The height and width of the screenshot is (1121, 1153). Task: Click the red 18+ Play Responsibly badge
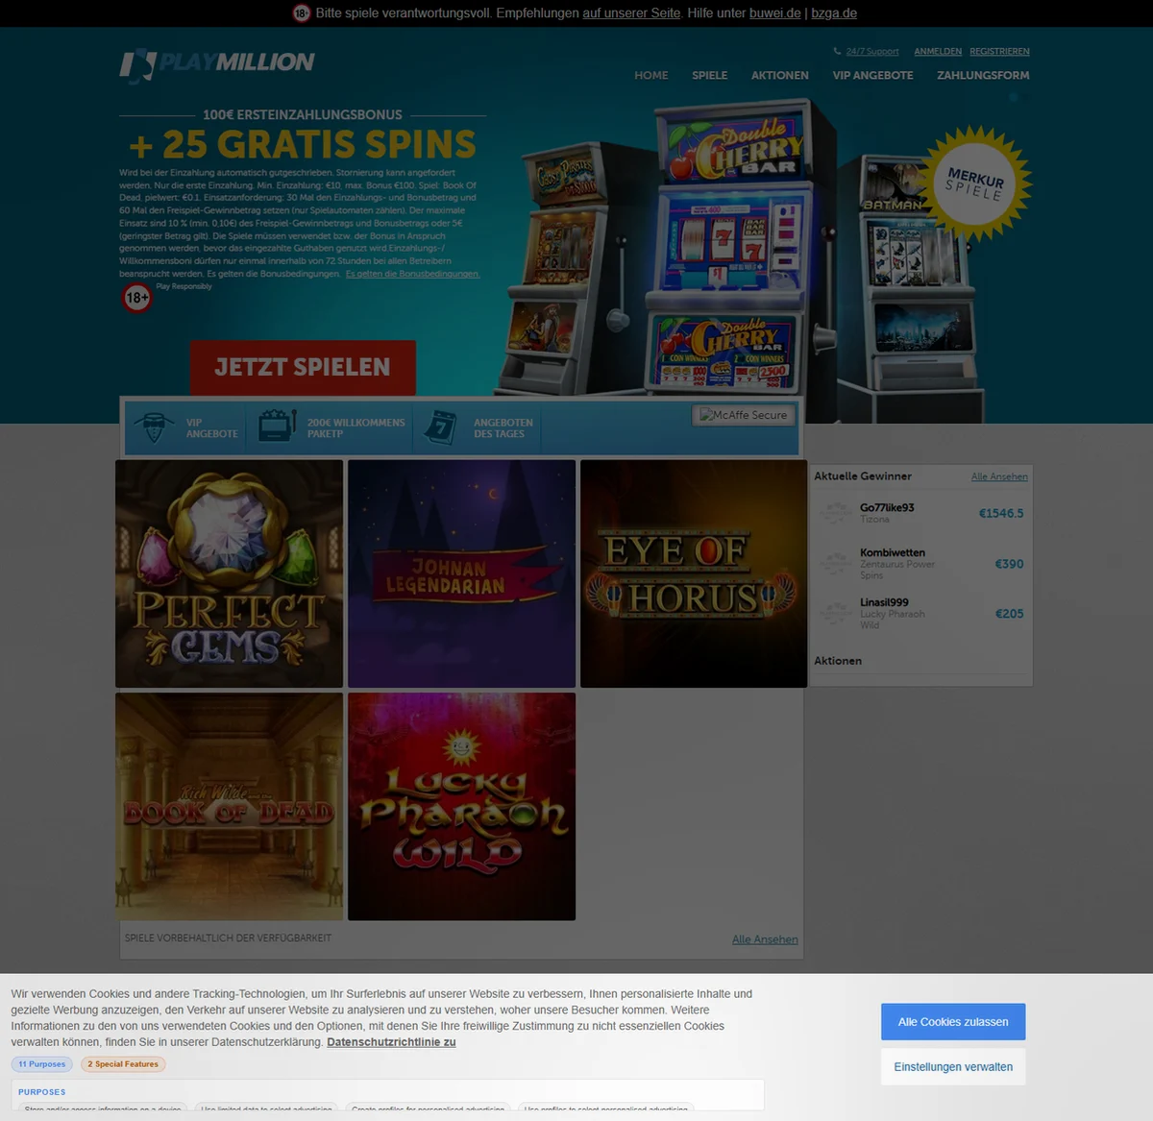pos(137,298)
